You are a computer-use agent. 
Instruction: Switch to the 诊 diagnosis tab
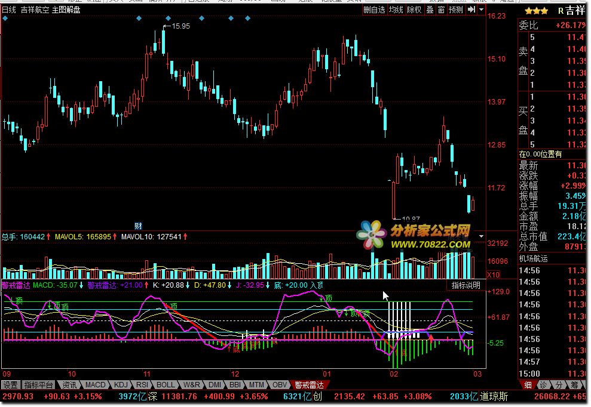tap(543, 385)
